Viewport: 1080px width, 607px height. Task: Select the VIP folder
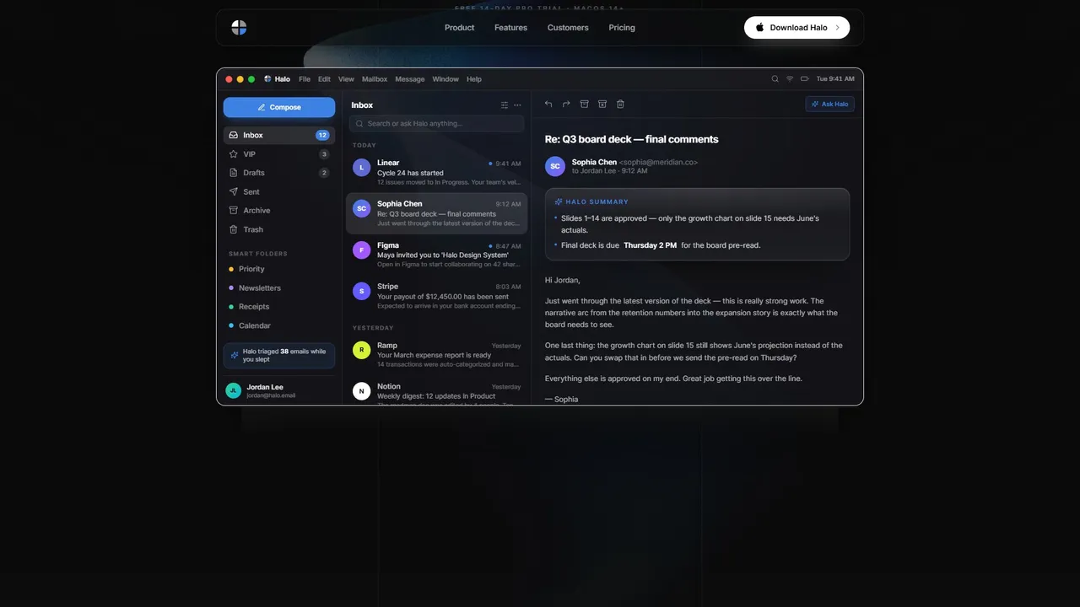click(279, 154)
